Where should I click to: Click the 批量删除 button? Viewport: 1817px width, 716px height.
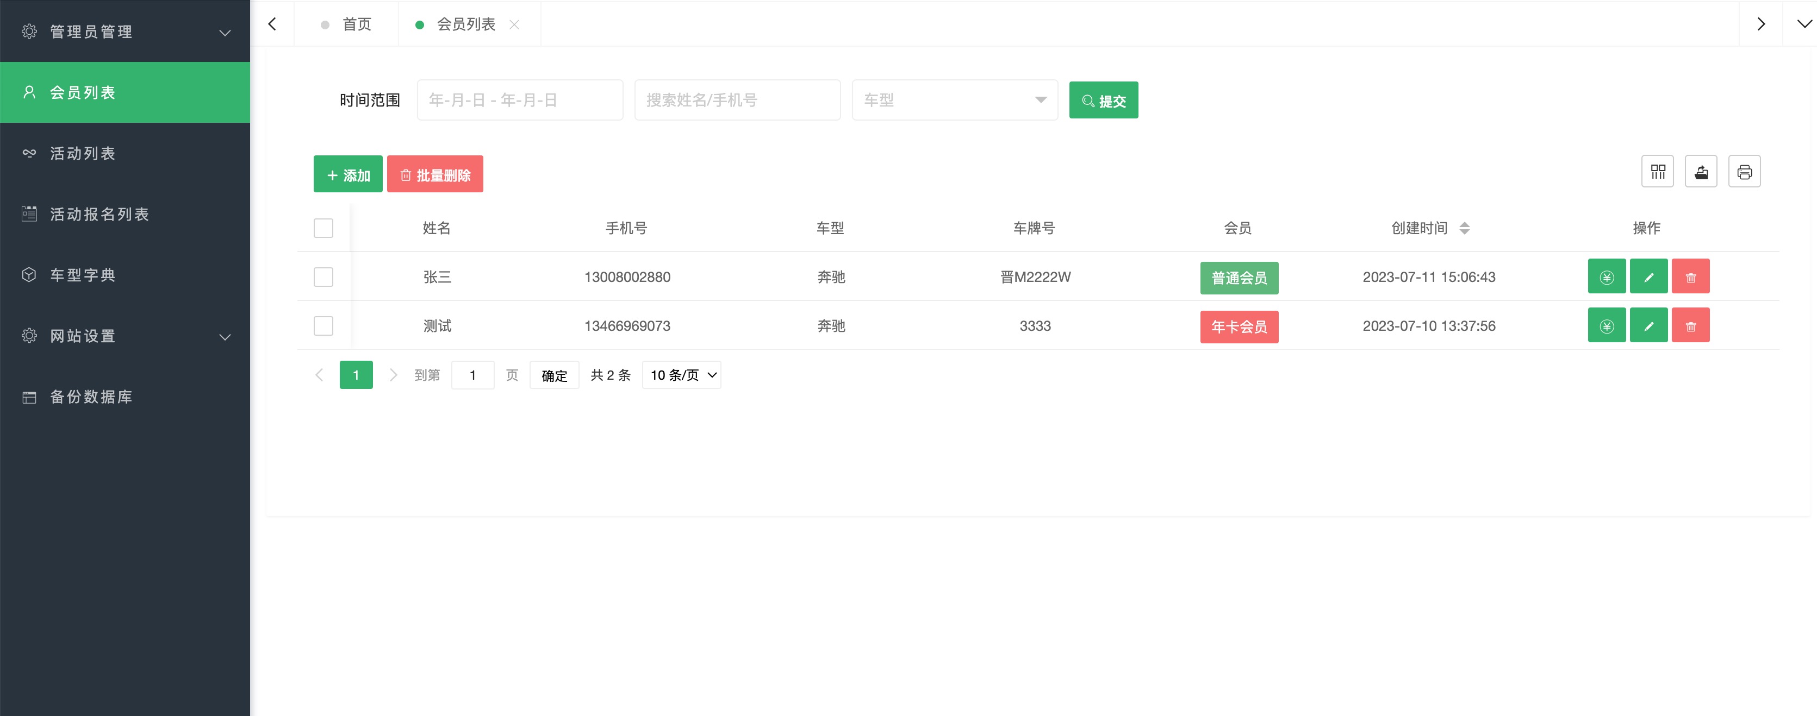[434, 174]
